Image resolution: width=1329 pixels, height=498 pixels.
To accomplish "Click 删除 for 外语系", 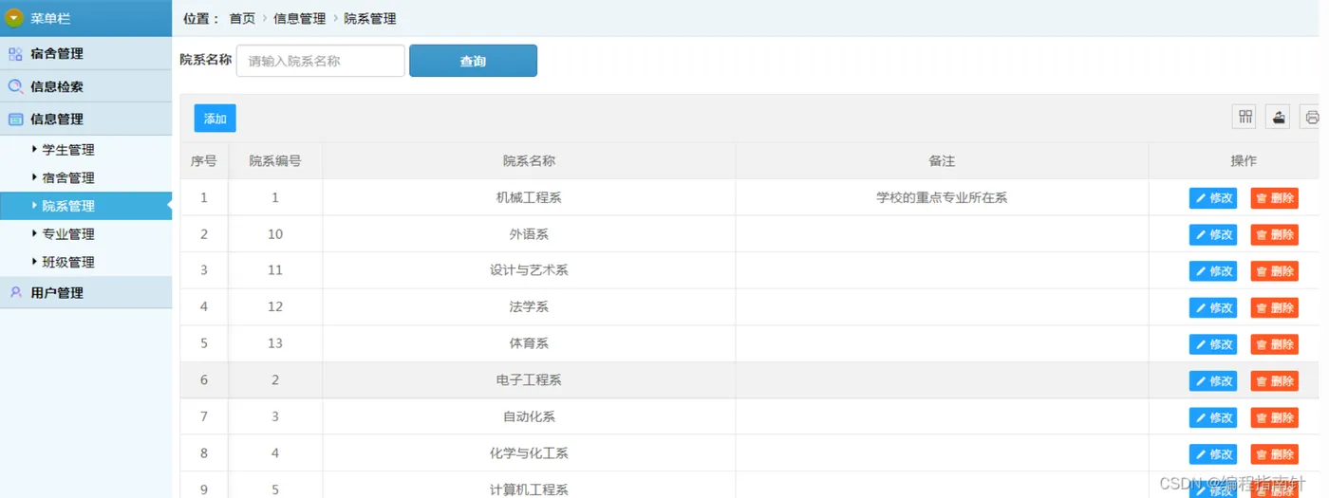I will (1274, 234).
